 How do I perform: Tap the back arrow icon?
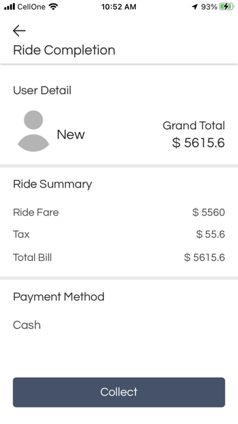[19, 30]
